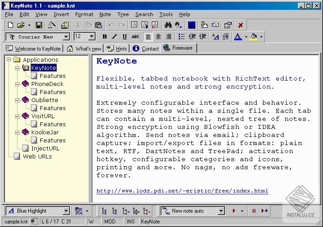Toggle underline formatting
This screenshot has height=227, width=323.
coord(125,37)
